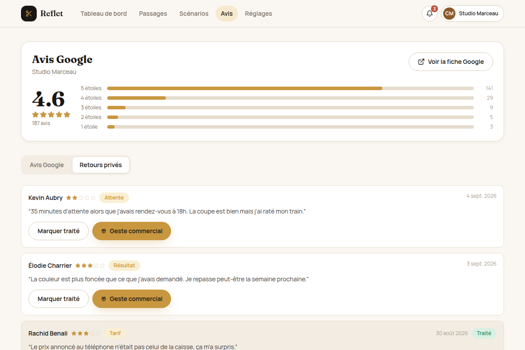Offer Geste commercial to Kevin Aubry
This screenshot has width=525, height=350.
pyautogui.click(x=132, y=231)
